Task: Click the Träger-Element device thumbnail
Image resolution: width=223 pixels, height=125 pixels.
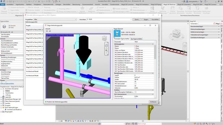Action: click(117, 33)
